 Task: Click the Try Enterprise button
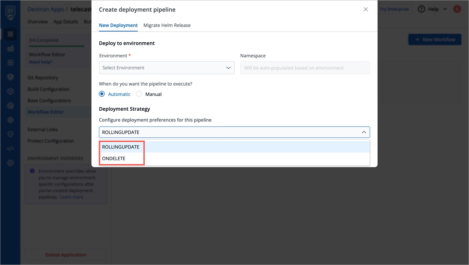[394, 9]
